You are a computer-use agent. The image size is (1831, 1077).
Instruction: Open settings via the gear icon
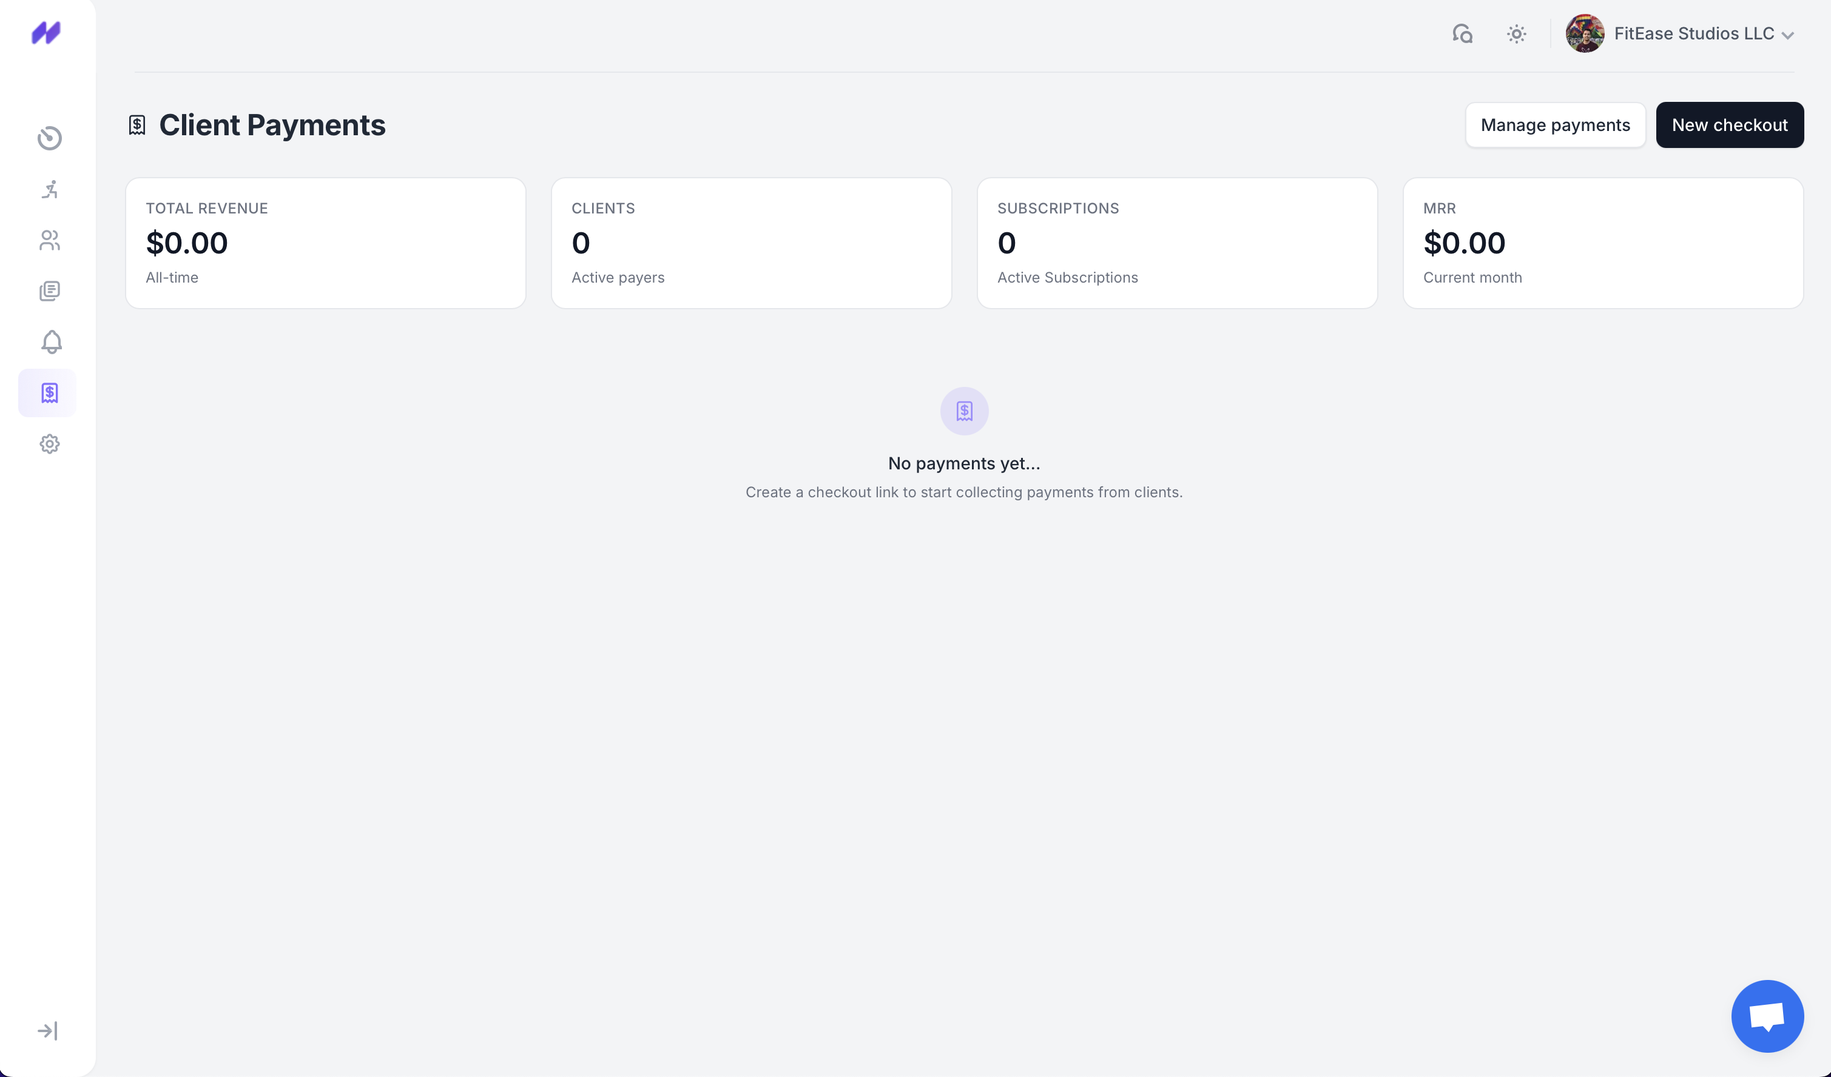[x=49, y=444]
